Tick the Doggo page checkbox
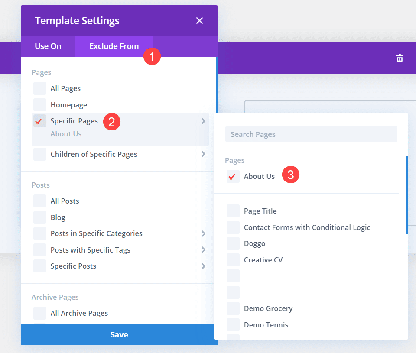 [233, 244]
